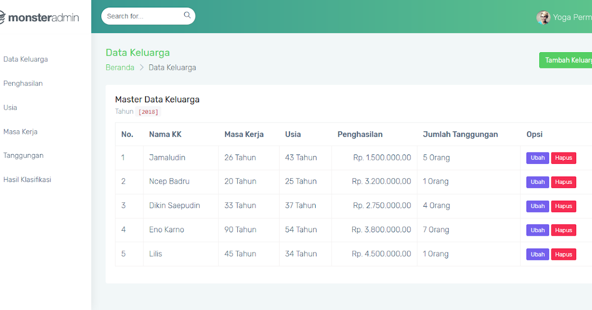Click the Beranda breadcrumb link
This screenshot has width=592, height=310.
click(120, 67)
